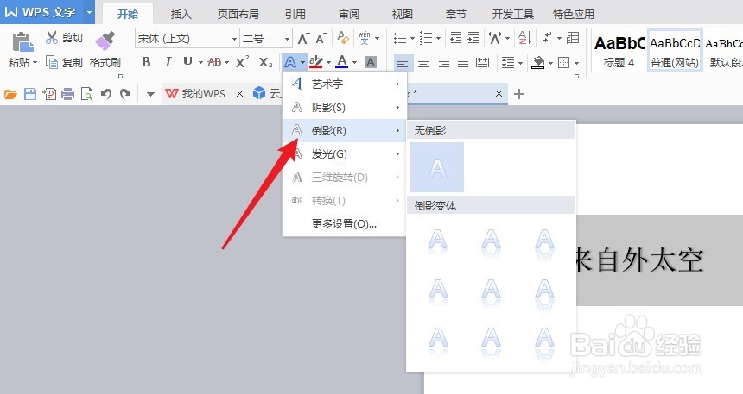Open the 阴影(S) submenu
743x394 pixels.
(345, 108)
